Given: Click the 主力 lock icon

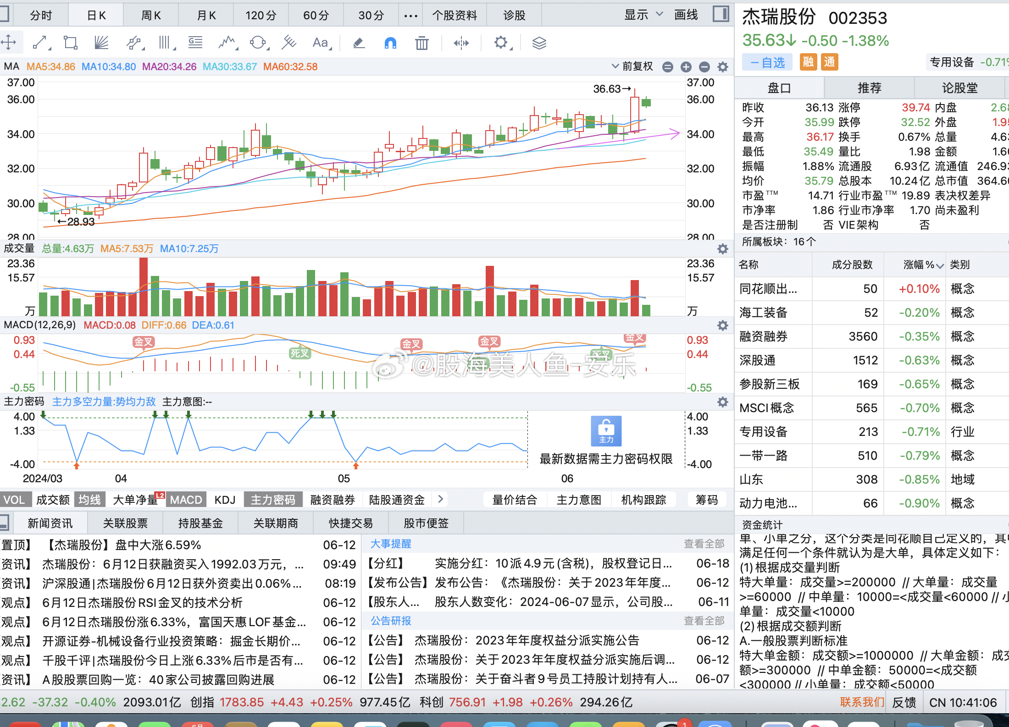Looking at the screenshot, I should tap(606, 431).
